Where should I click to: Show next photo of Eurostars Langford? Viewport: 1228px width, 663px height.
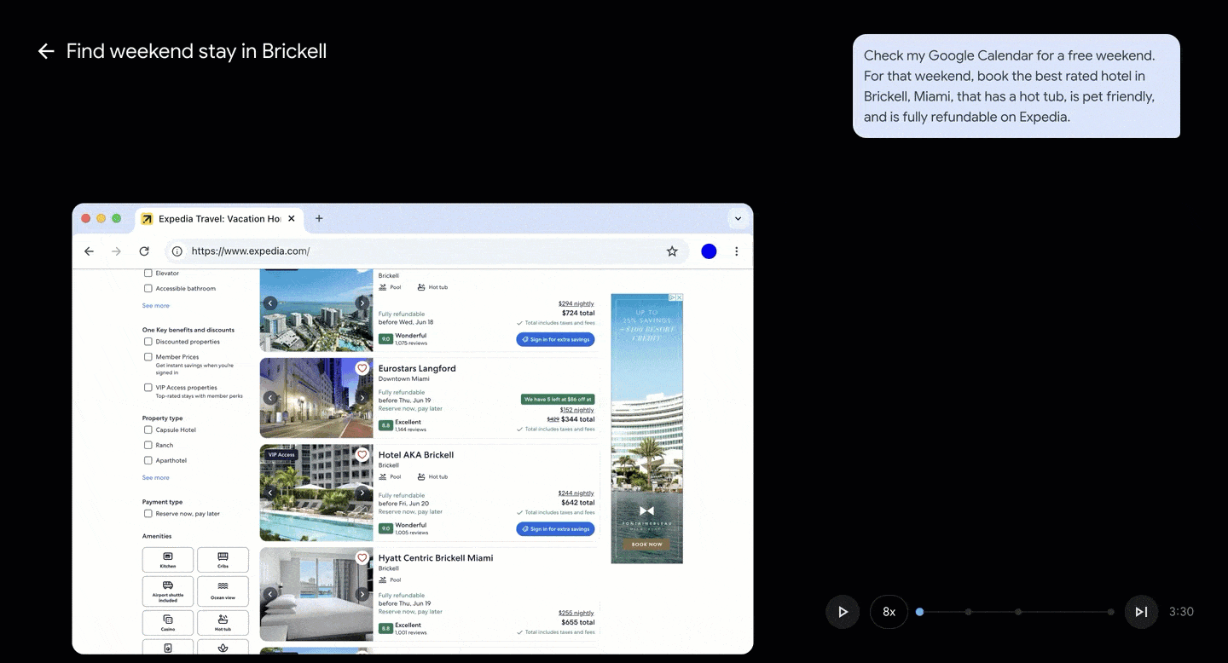pyautogui.click(x=362, y=398)
